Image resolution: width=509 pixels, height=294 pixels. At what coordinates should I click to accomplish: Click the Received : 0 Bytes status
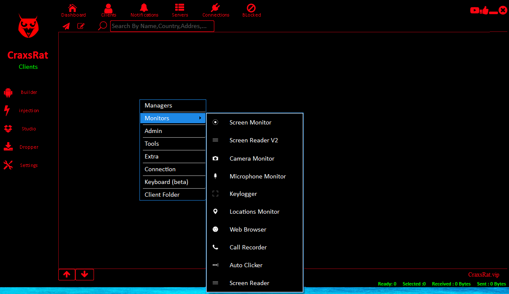[x=451, y=284]
